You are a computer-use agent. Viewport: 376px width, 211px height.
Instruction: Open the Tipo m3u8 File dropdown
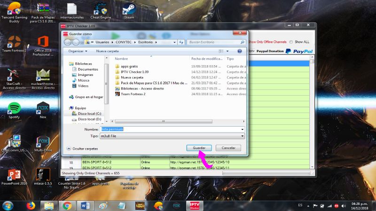click(x=172, y=136)
